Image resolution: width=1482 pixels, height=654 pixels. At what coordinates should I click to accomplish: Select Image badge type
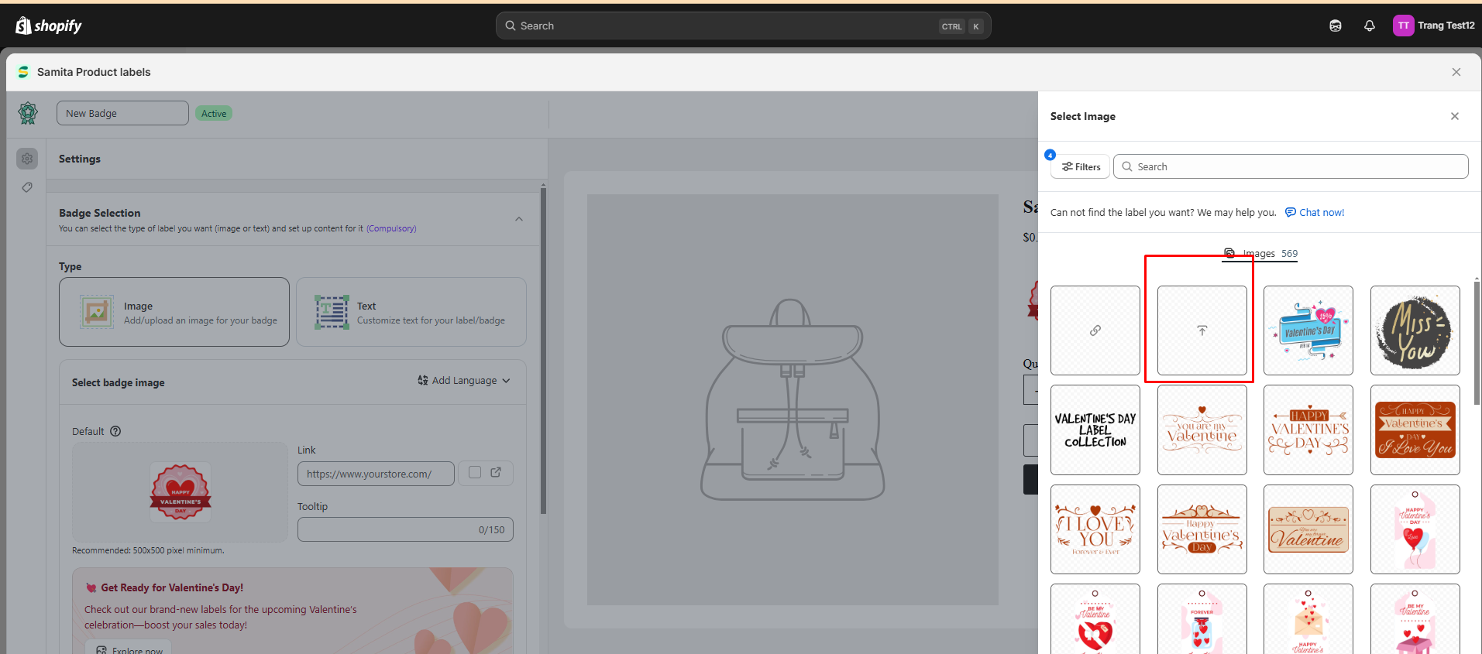pyautogui.click(x=174, y=312)
